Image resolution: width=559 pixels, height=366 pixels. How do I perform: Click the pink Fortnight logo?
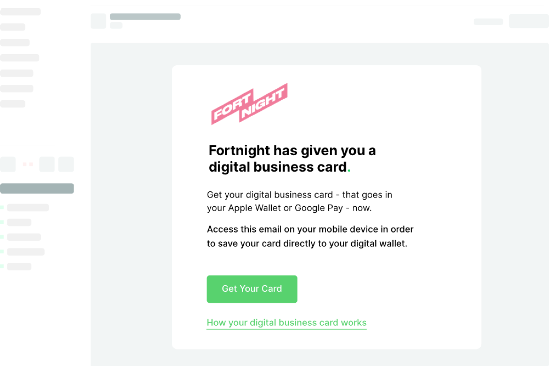click(250, 104)
